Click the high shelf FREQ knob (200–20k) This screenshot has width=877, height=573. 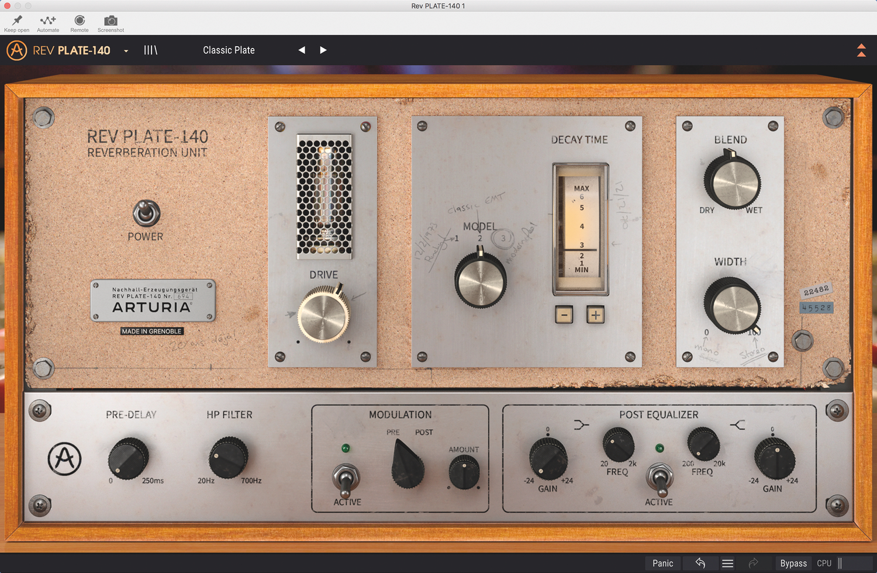tap(703, 444)
